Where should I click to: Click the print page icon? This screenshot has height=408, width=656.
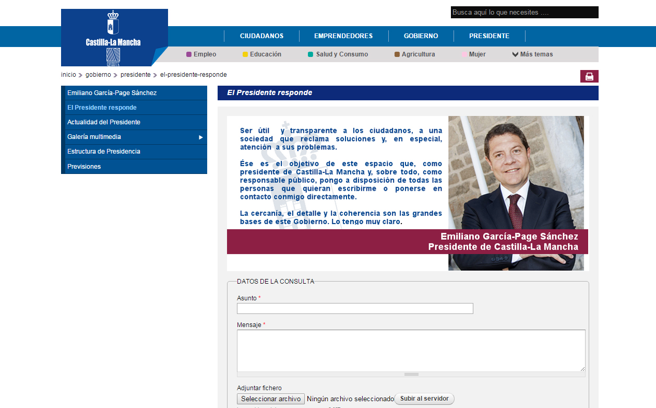pyautogui.click(x=589, y=76)
